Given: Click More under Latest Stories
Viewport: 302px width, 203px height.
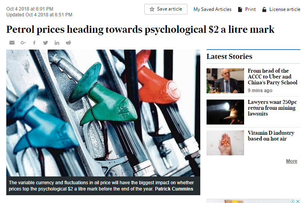Looking at the screenshot, I should tap(291, 161).
